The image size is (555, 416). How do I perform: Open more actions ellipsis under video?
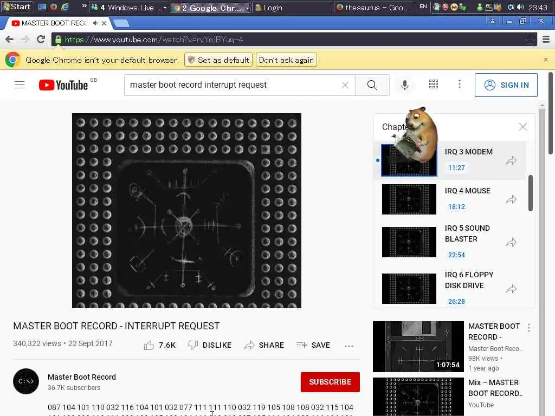[x=349, y=346]
